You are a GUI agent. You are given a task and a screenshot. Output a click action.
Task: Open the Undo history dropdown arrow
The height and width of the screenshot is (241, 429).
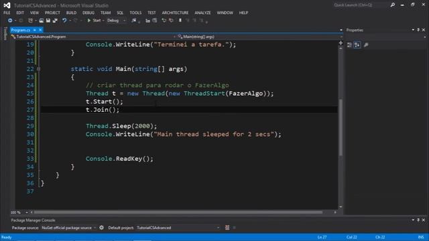point(70,21)
